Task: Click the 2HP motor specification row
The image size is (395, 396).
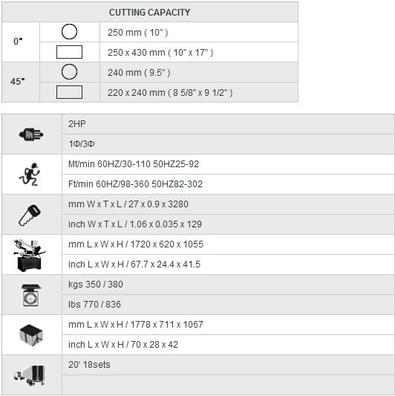Action: pyautogui.click(x=228, y=124)
